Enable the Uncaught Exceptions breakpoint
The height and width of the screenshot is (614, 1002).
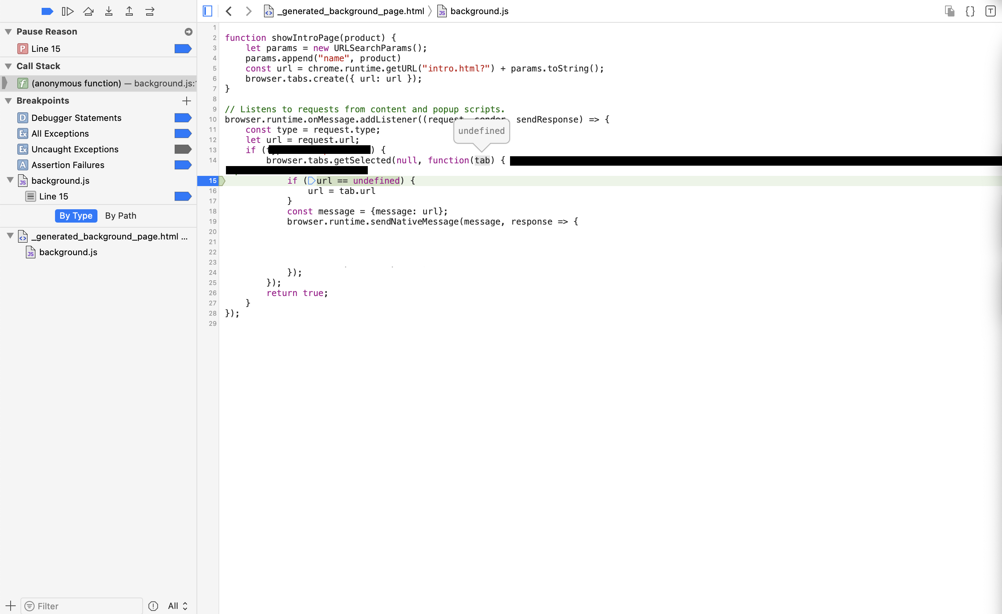pyautogui.click(x=183, y=149)
